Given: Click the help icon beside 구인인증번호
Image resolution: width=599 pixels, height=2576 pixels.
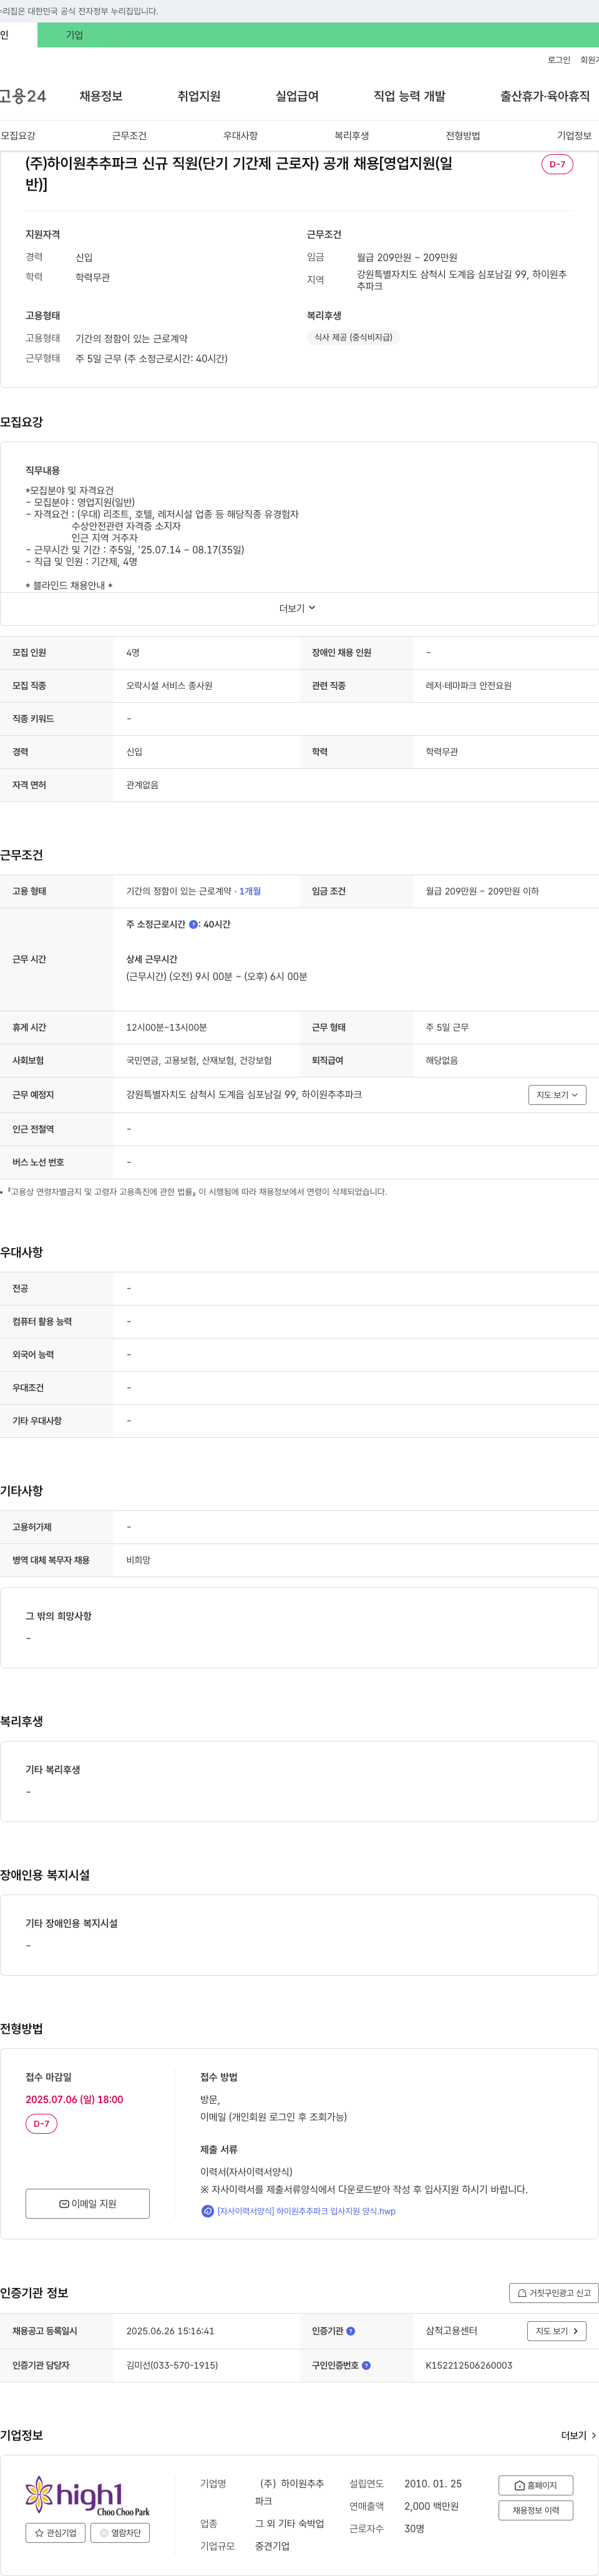Looking at the screenshot, I should [x=366, y=2365].
